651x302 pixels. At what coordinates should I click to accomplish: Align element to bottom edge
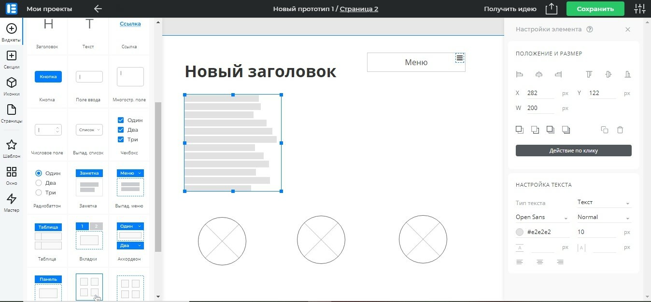point(627,74)
